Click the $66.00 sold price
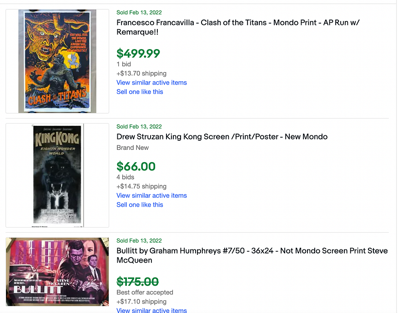Image resolution: width=398 pixels, height=313 pixels. point(136,167)
